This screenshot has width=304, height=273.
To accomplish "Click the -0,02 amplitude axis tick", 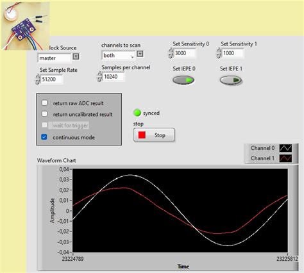I will click(x=63, y=231).
